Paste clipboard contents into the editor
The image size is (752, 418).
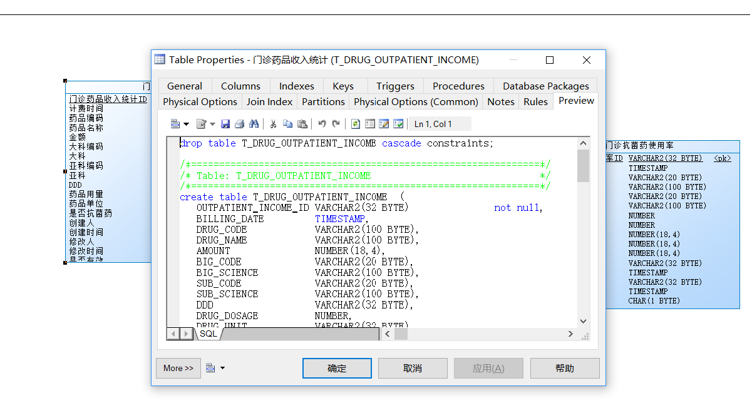[302, 123]
